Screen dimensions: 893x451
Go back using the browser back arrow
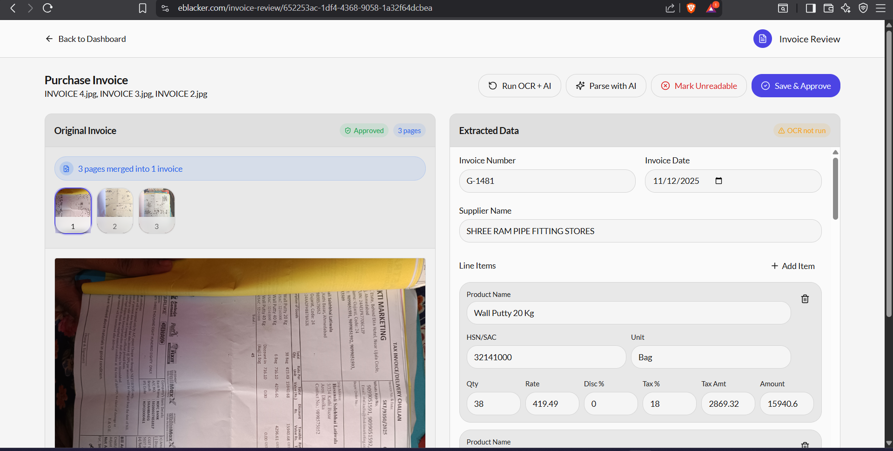tap(13, 8)
